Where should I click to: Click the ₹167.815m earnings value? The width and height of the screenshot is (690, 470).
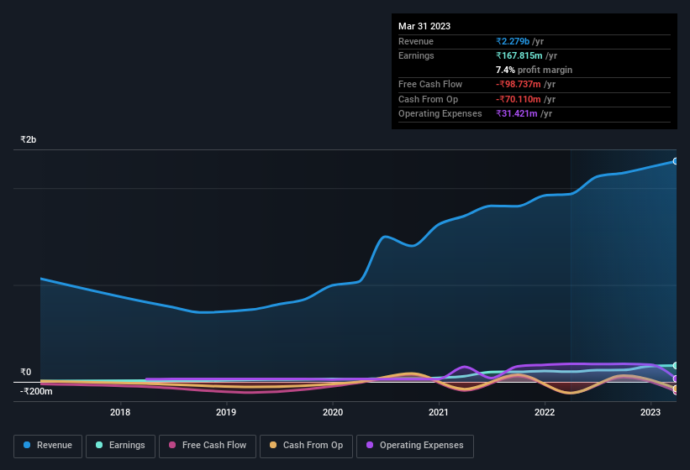(519, 55)
